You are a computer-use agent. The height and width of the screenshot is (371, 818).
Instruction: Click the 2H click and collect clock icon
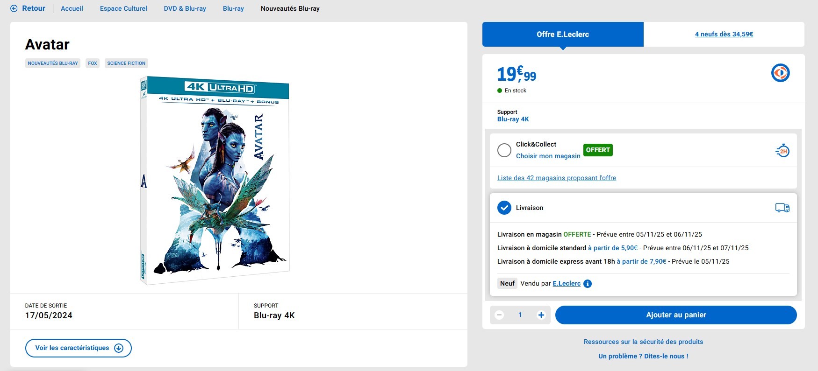pos(782,151)
